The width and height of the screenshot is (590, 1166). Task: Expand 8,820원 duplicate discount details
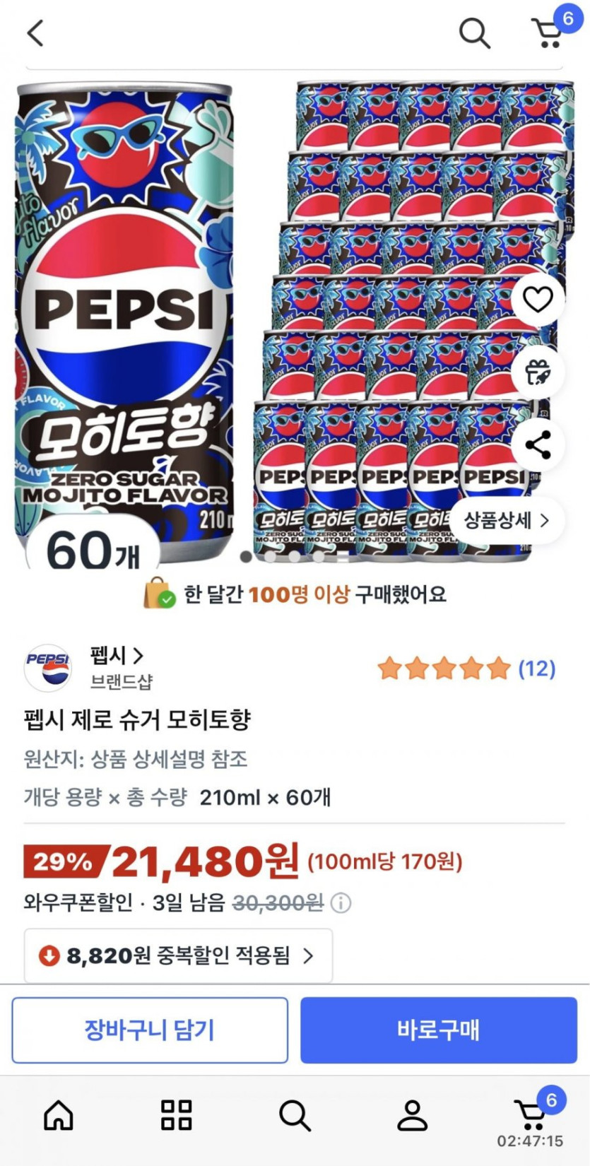tap(178, 956)
